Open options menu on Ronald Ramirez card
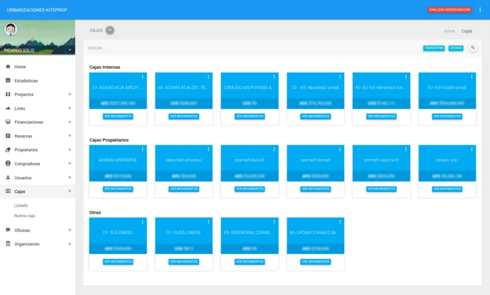 click(274, 149)
